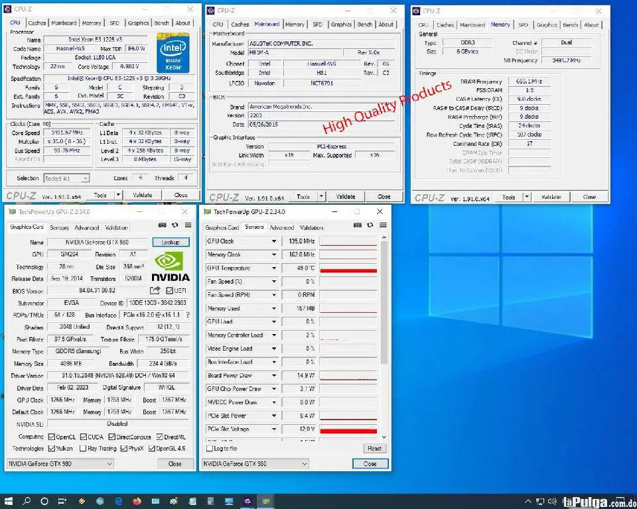Click Validate in first CPU-Z window
Screen dimensions: 637x509
143,196
